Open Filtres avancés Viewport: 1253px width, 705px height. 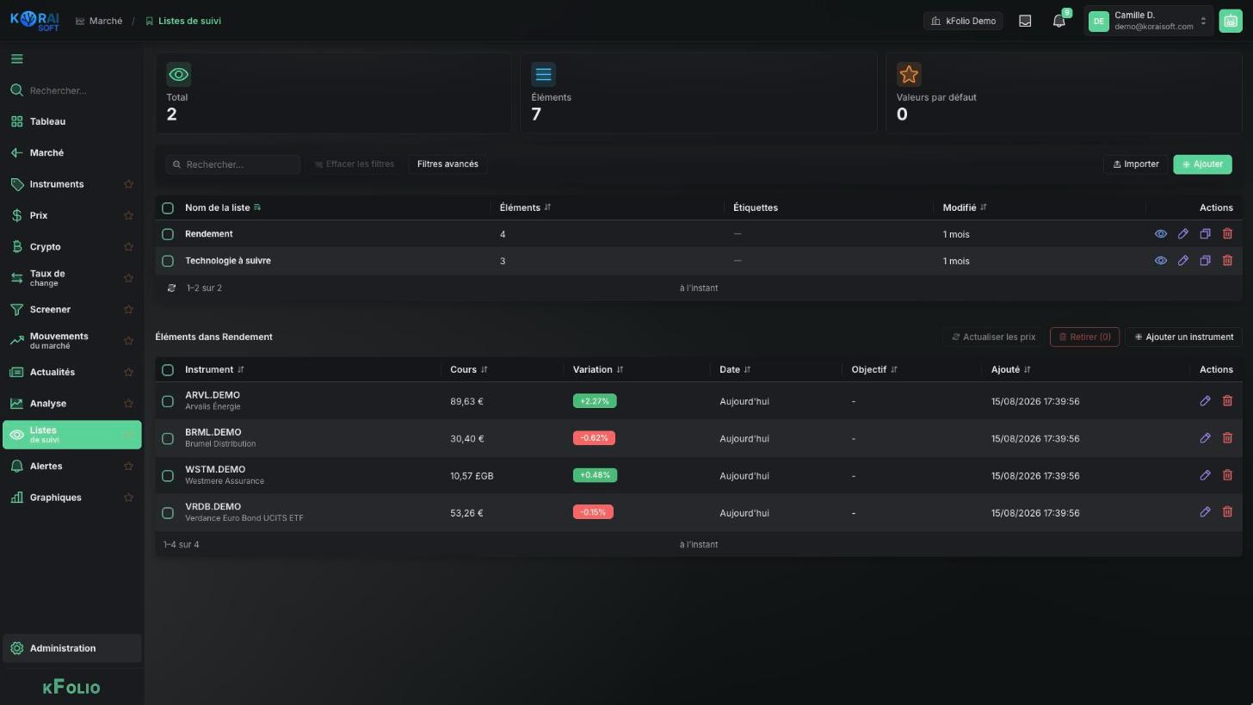tap(447, 164)
